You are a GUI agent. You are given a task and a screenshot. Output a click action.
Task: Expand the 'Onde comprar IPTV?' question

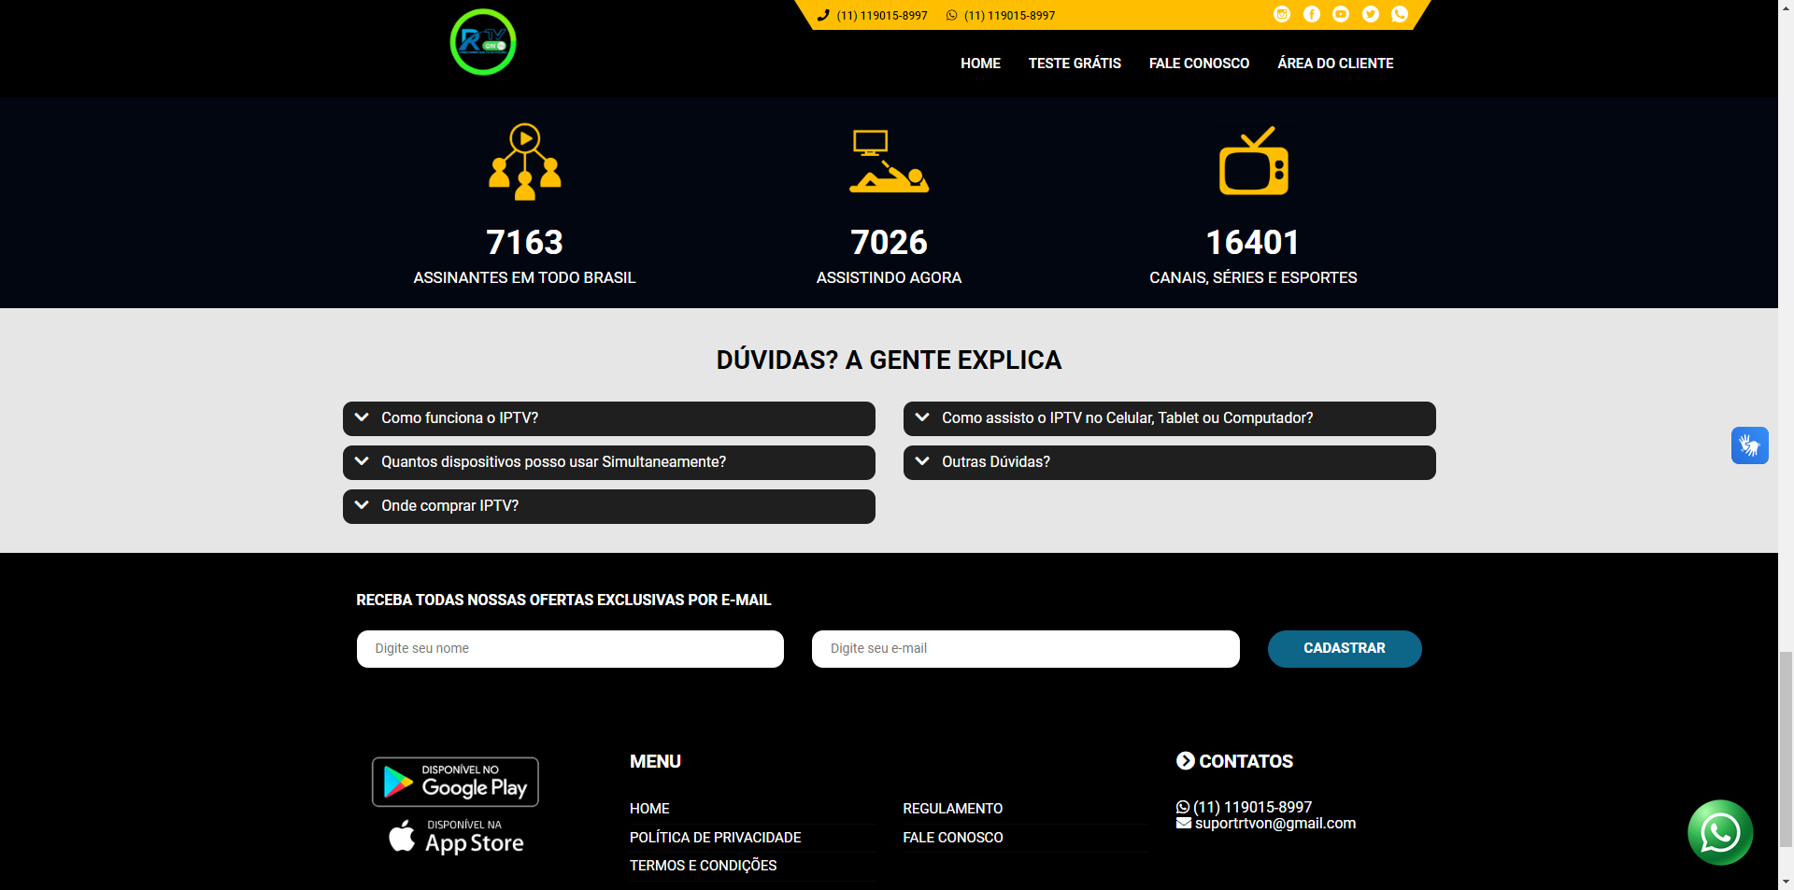click(608, 506)
